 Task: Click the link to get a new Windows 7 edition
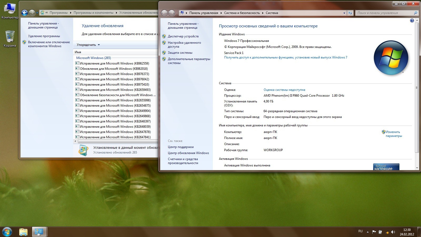coord(285,57)
